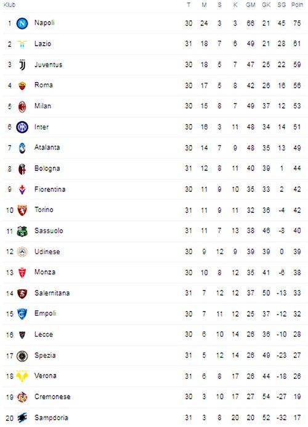The width and height of the screenshot is (308, 427).
Task: Click the Poin column header
Action: 297,5
